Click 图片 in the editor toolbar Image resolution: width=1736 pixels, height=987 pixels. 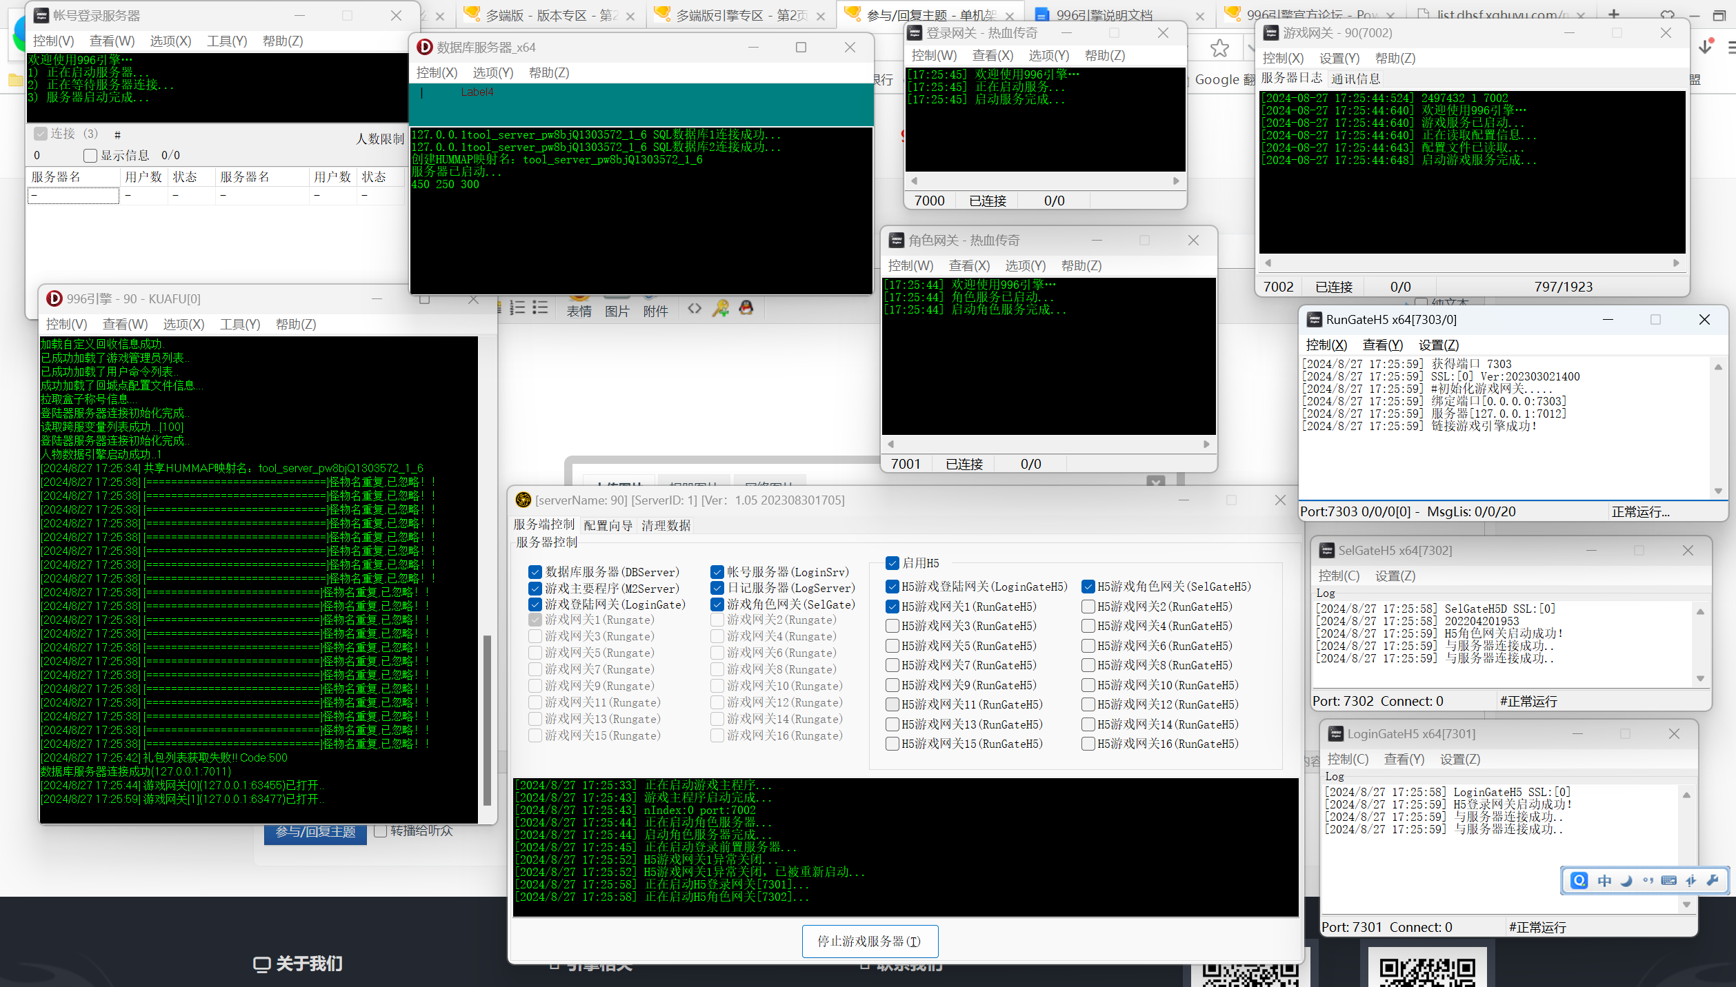(x=617, y=311)
